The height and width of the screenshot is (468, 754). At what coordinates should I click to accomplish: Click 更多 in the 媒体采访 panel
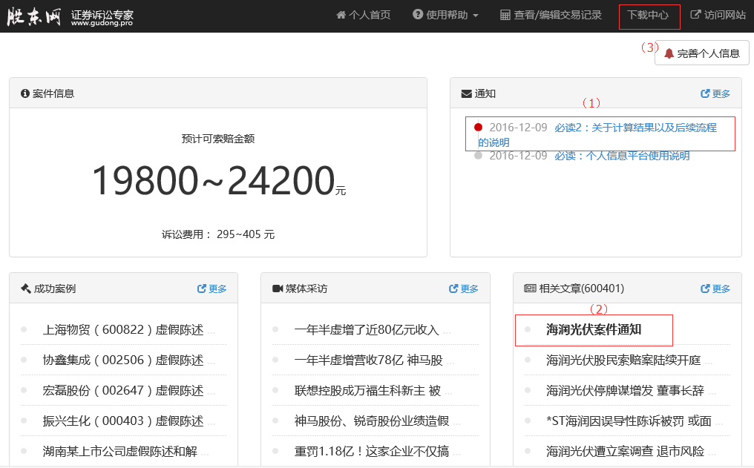[x=464, y=289]
